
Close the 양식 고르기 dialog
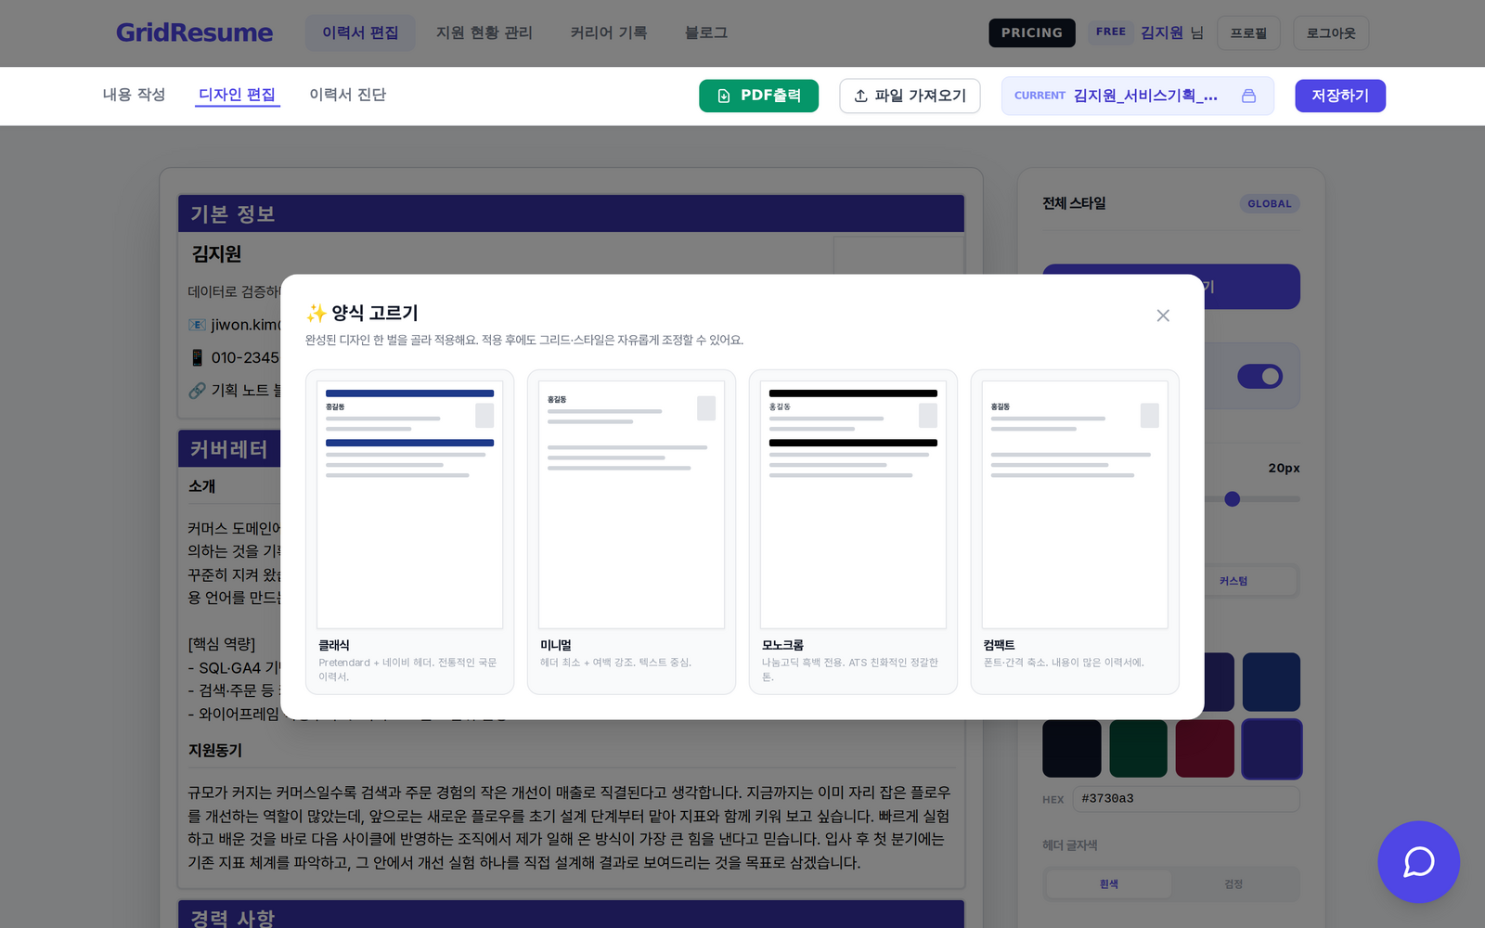pos(1163,316)
